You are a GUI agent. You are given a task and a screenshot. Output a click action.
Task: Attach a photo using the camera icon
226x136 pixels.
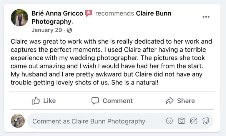point(182,121)
